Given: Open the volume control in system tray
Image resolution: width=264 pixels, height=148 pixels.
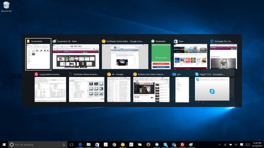Looking at the screenshot, I should click(x=236, y=144).
